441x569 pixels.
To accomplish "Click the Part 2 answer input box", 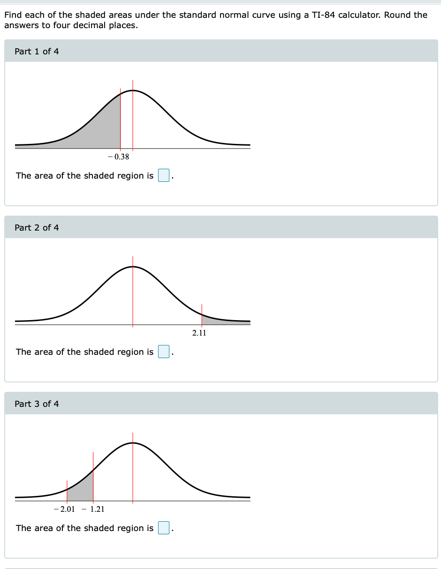I will coord(163,352).
